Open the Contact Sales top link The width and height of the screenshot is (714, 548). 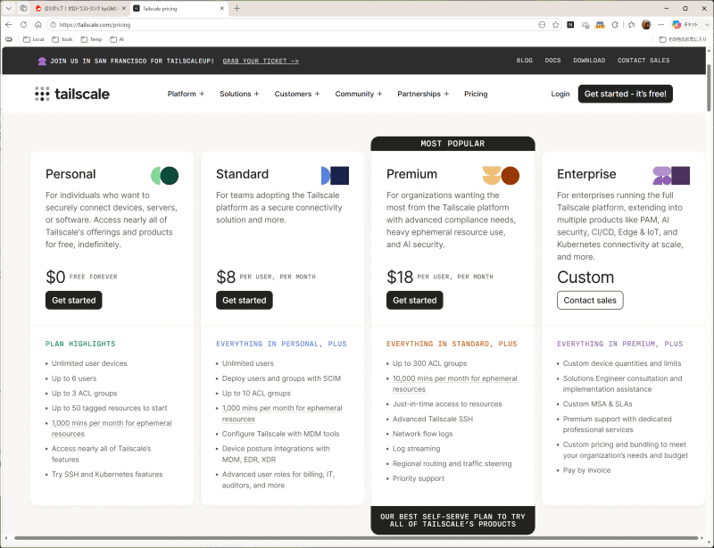pos(643,60)
